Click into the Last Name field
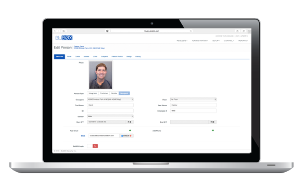The image size is (299, 189). tap(193, 105)
